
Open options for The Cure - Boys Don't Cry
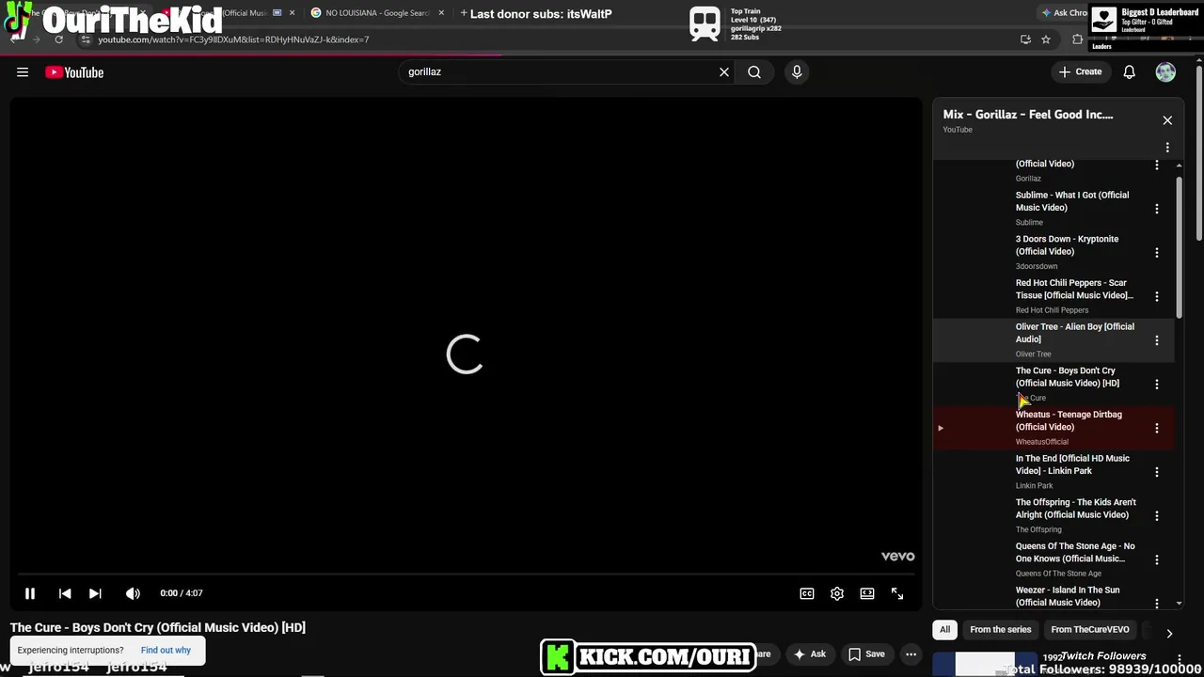coord(1157,384)
